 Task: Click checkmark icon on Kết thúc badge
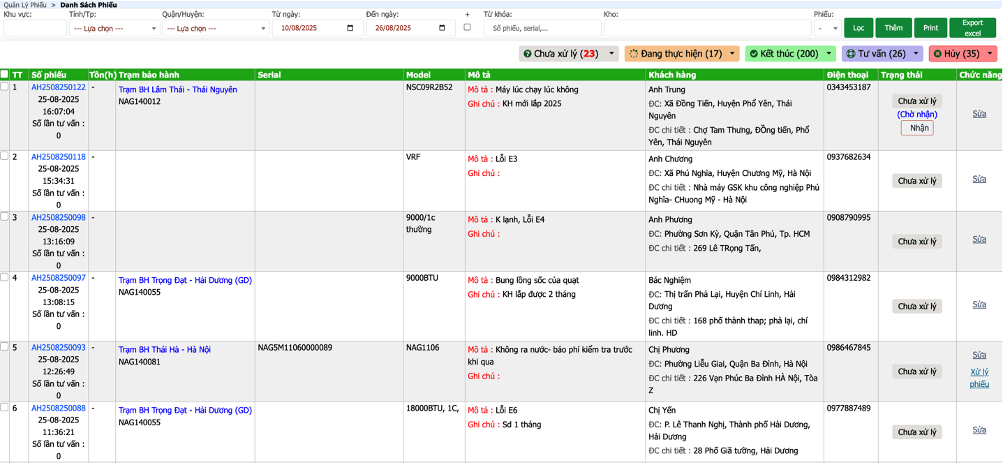point(754,54)
